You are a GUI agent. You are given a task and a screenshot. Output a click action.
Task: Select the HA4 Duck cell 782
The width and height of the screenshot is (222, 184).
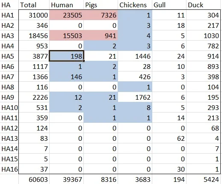tap(203, 46)
